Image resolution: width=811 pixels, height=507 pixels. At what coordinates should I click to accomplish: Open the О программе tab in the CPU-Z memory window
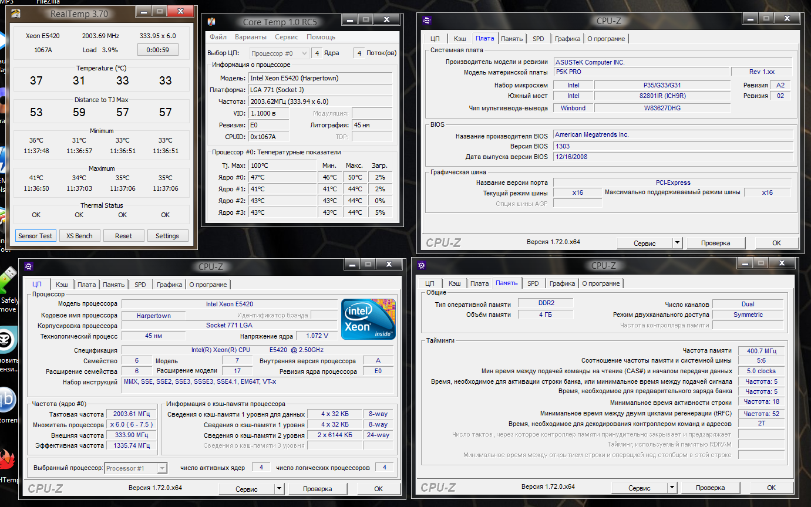coord(602,283)
